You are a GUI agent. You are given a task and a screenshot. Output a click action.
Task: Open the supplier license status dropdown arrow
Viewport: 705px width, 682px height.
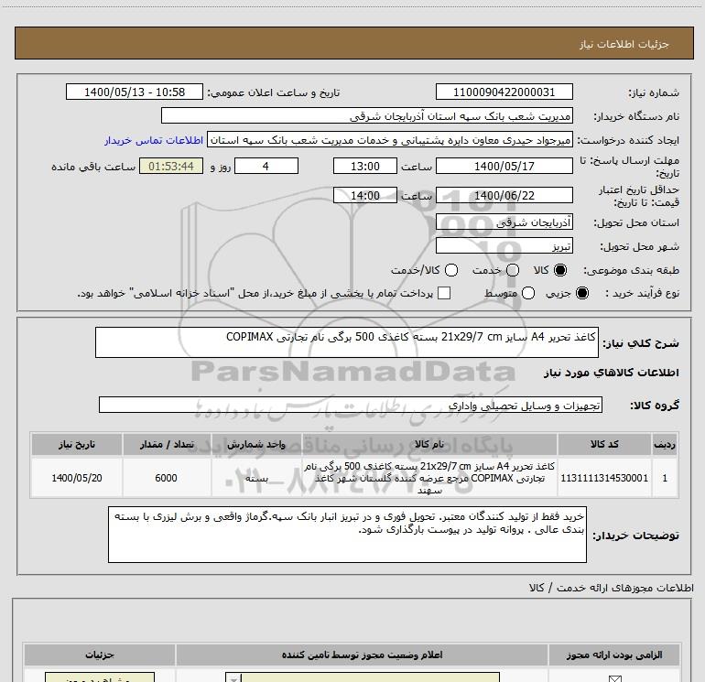(x=233, y=677)
